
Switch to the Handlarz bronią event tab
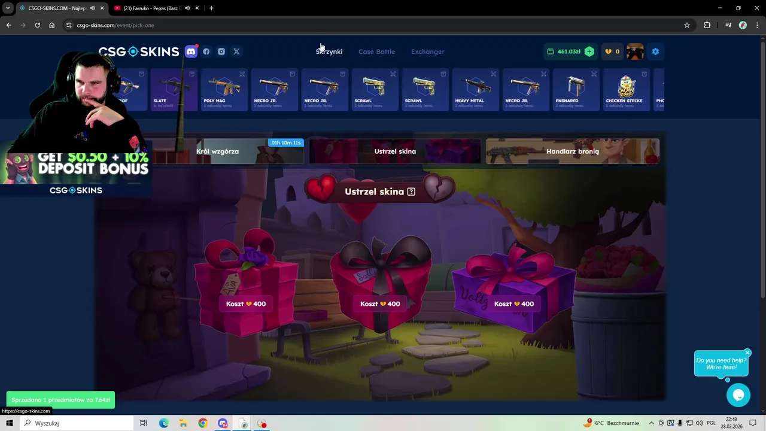573,151
